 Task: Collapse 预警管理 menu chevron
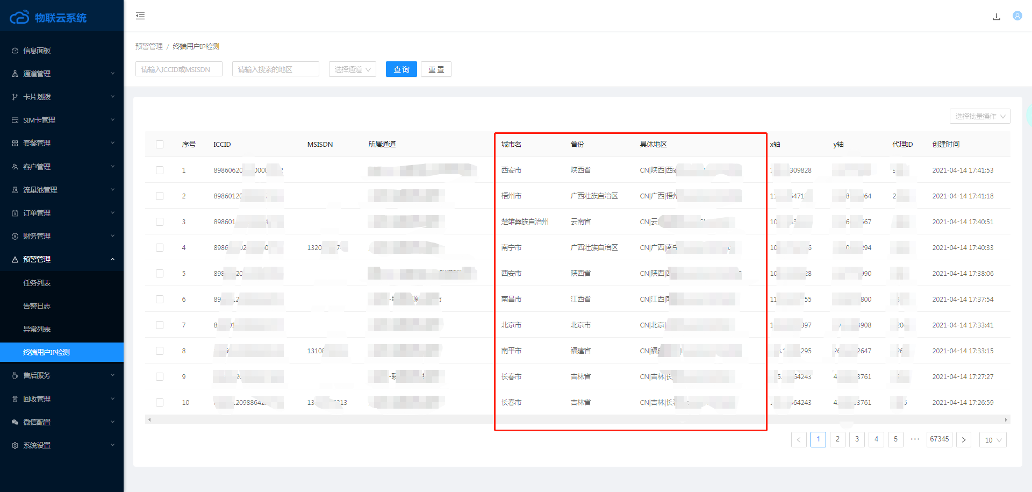(112, 259)
